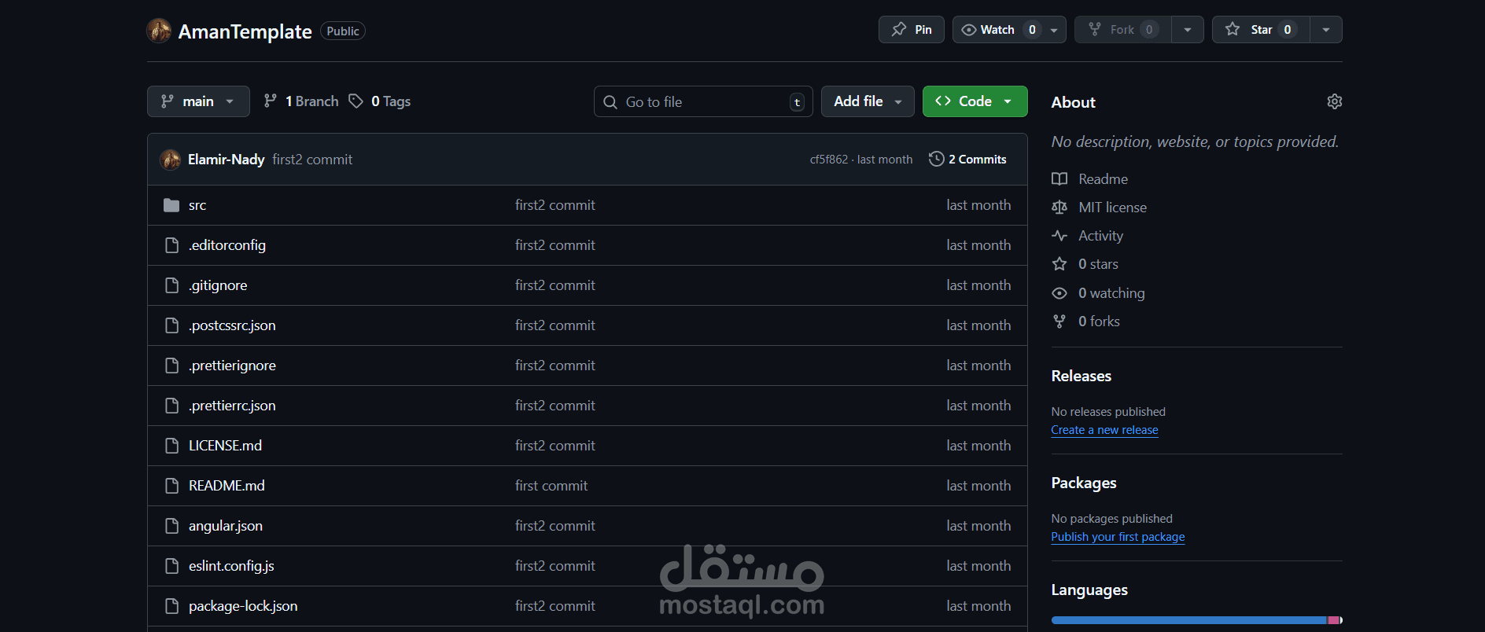Click the file icon beside angular.json
The height and width of the screenshot is (632, 1485).
171,526
